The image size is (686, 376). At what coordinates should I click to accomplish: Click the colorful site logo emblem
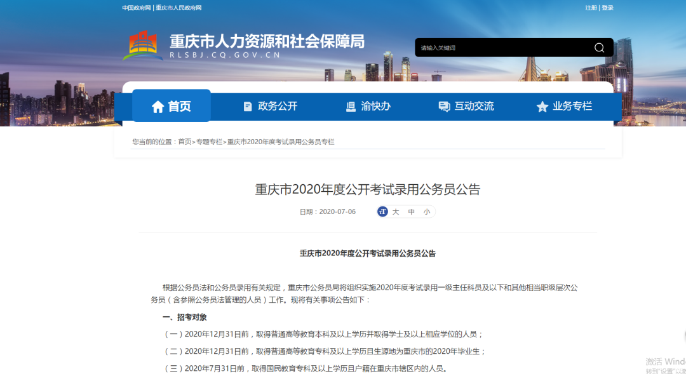[143, 45]
